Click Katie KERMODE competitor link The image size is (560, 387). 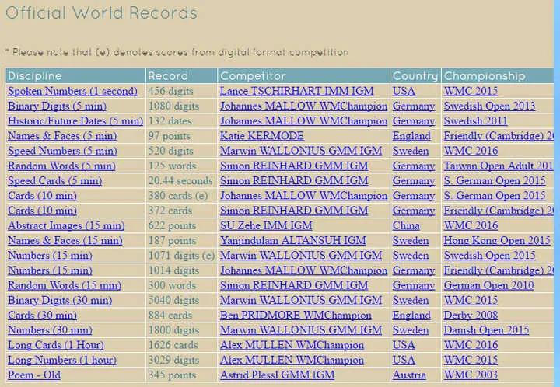point(262,136)
